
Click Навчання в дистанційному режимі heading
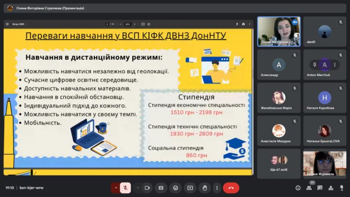tap(94, 57)
